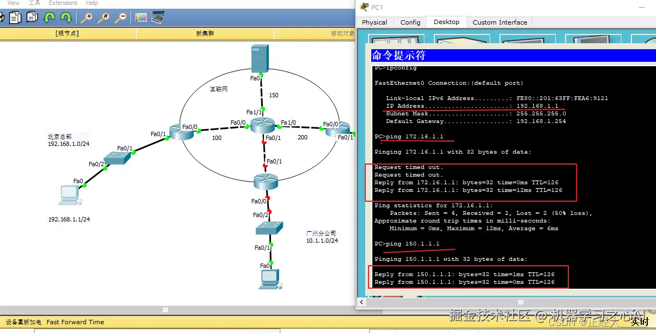Screen dimensions: 656x333
Task: Click the Subnet Mask 255.255.255.0 line
Action: pos(476,114)
